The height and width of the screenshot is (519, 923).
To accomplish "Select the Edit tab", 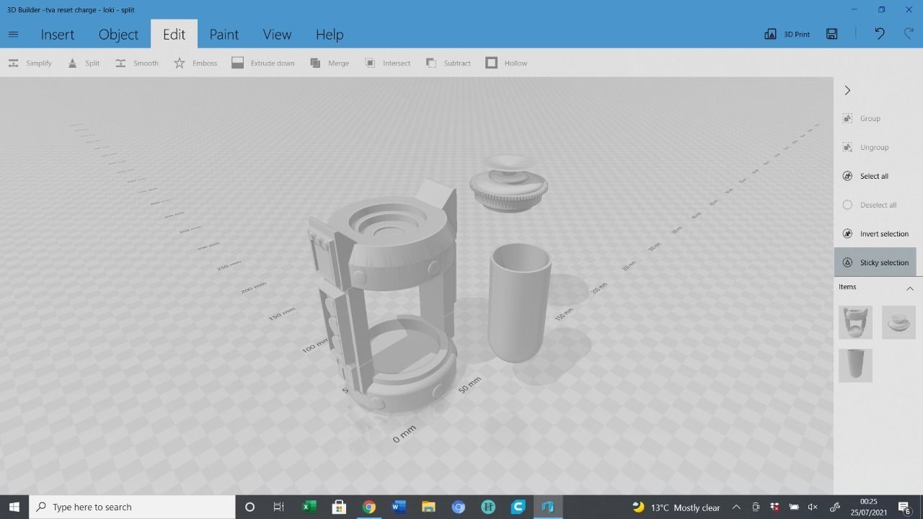I will (174, 34).
